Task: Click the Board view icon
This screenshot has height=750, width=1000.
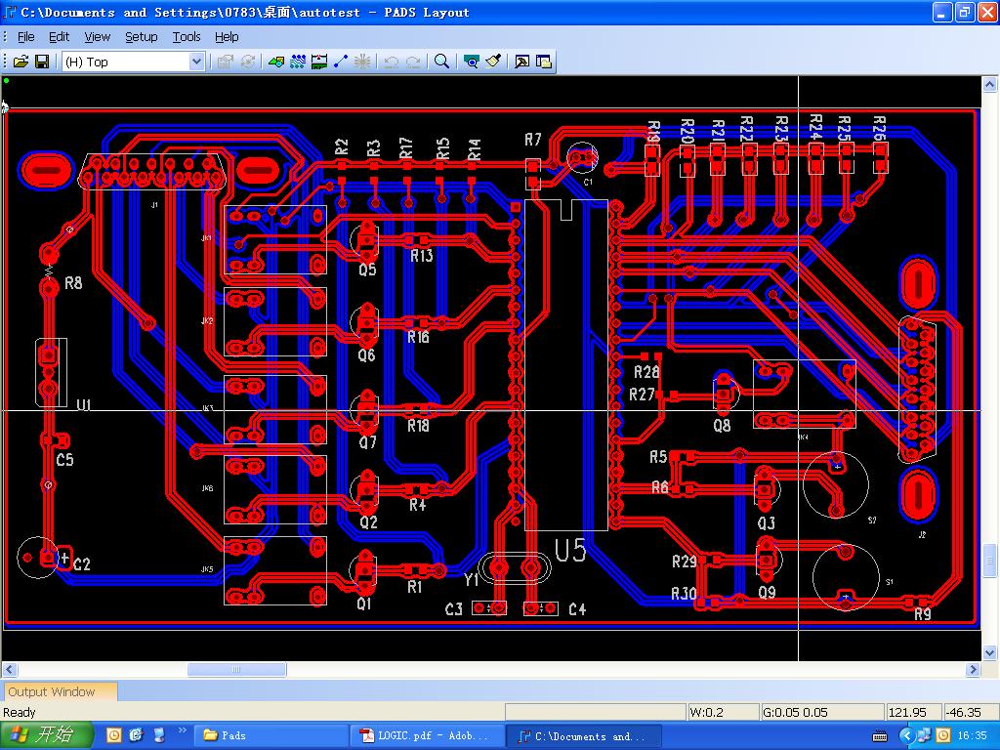Action: click(472, 62)
